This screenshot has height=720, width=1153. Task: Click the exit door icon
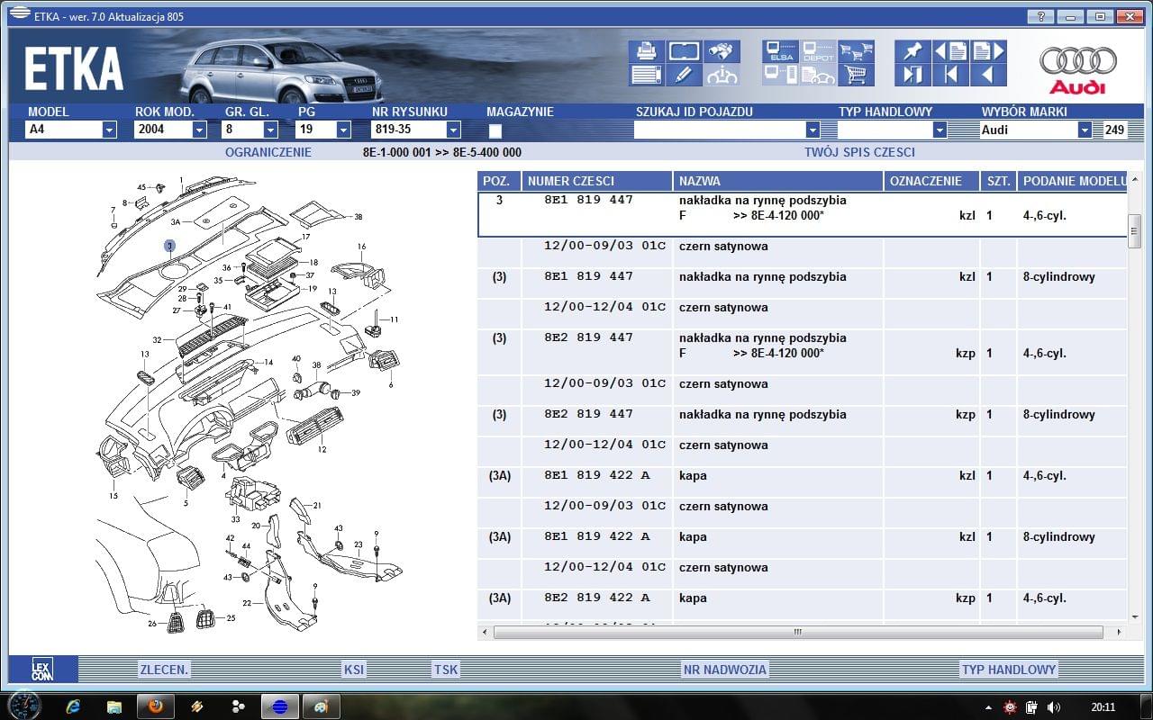coord(912,75)
